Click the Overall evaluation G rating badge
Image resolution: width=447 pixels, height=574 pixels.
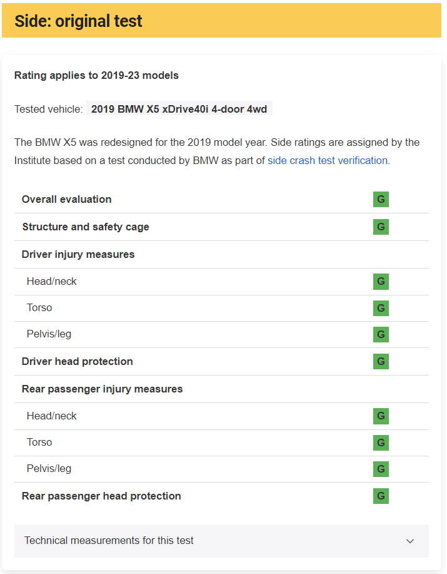click(381, 199)
